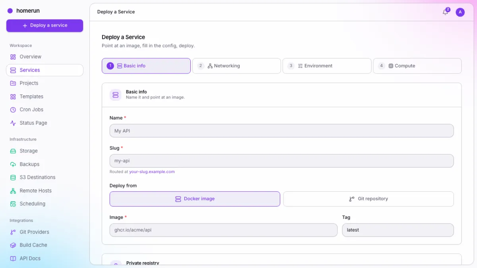Open Backups in the sidebar
The width and height of the screenshot is (477, 268).
[x=45, y=164]
